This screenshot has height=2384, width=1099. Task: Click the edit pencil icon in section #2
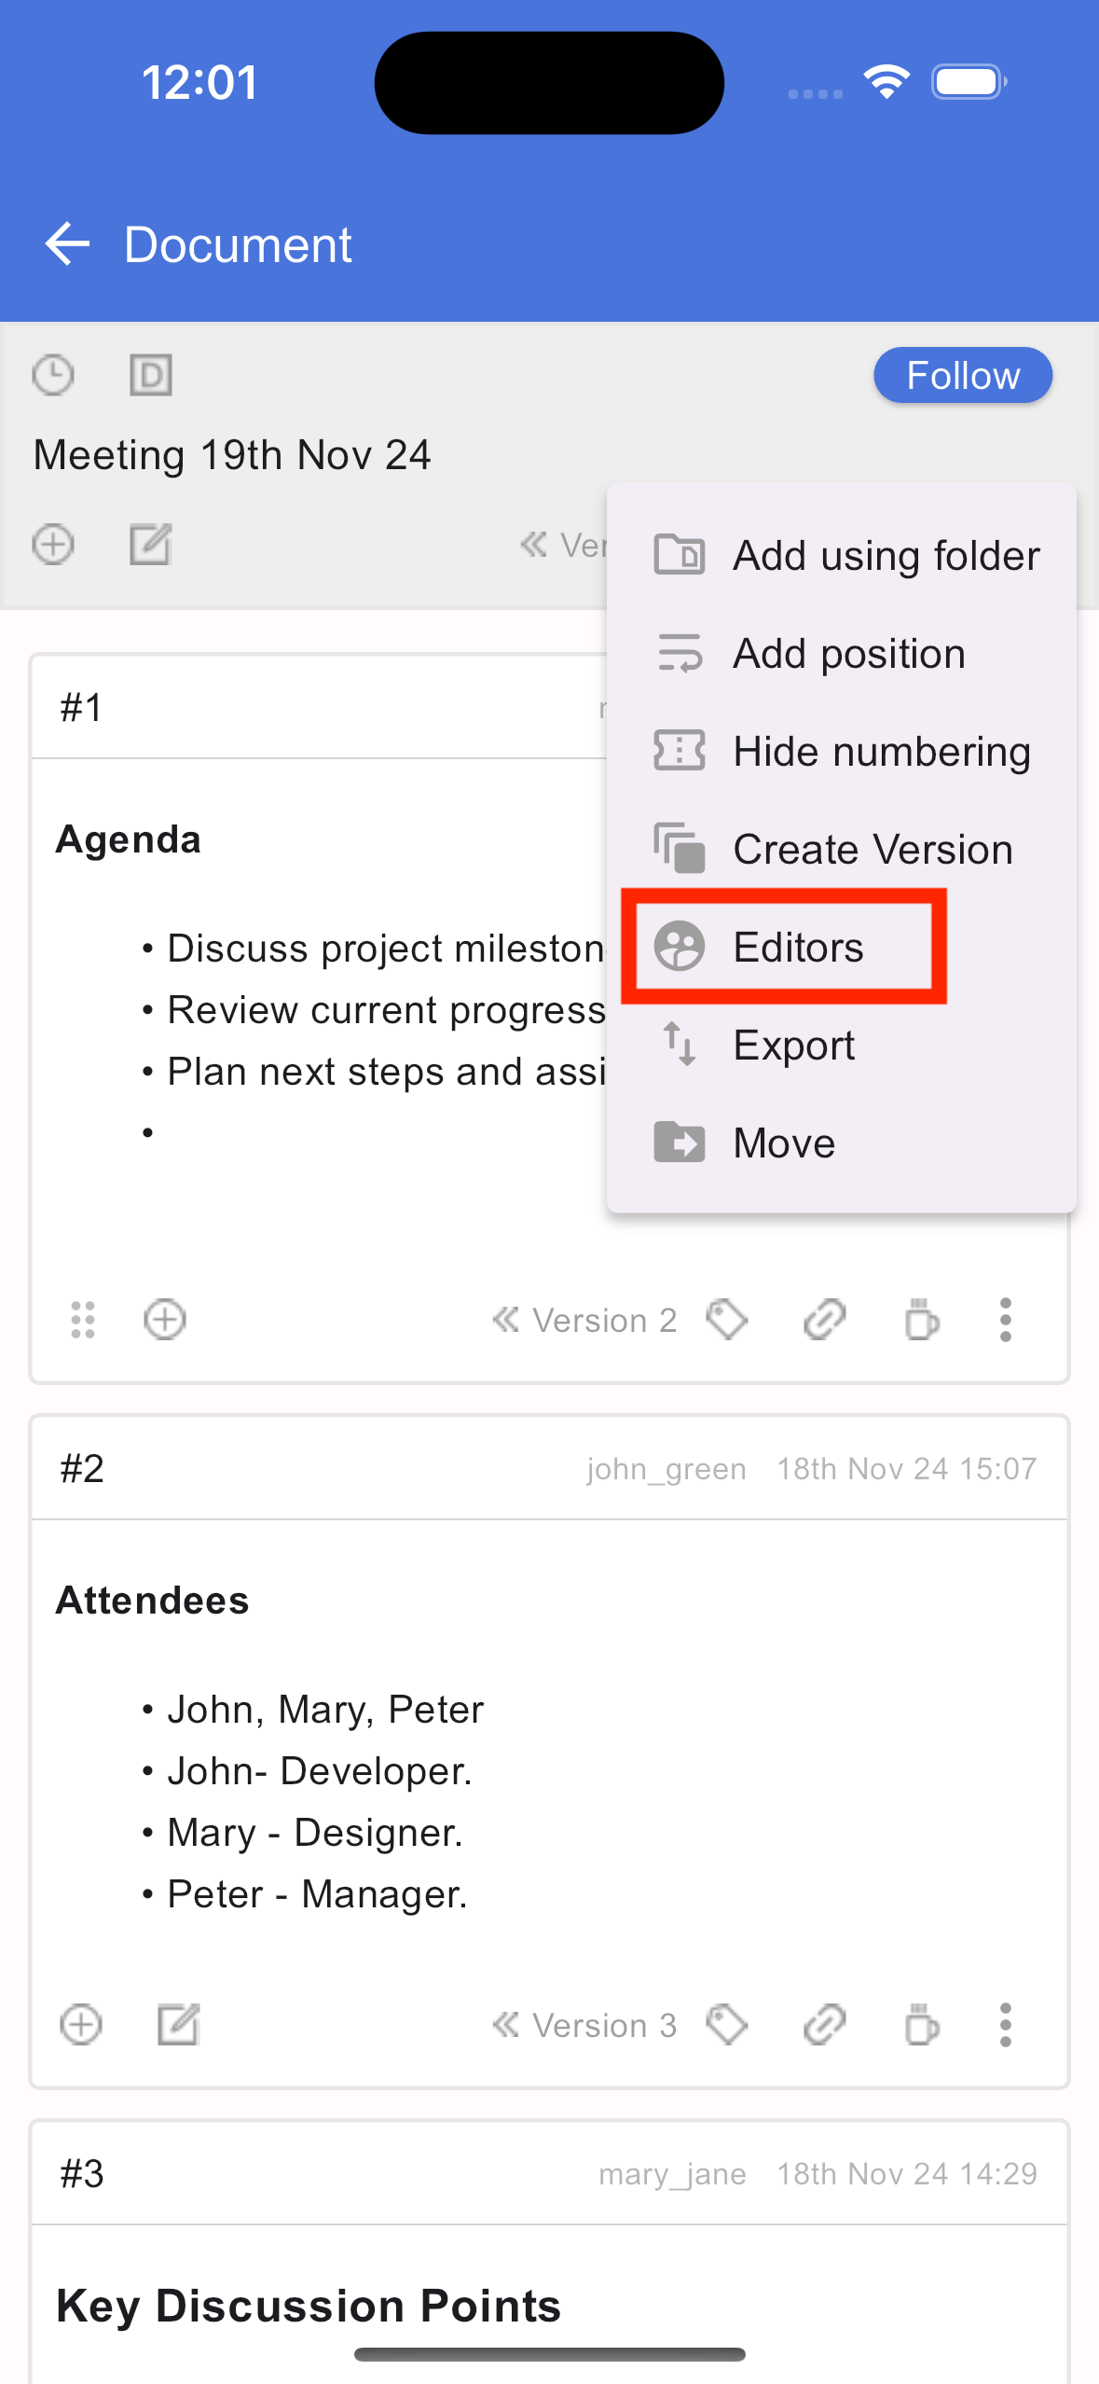pyautogui.click(x=178, y=2025)
